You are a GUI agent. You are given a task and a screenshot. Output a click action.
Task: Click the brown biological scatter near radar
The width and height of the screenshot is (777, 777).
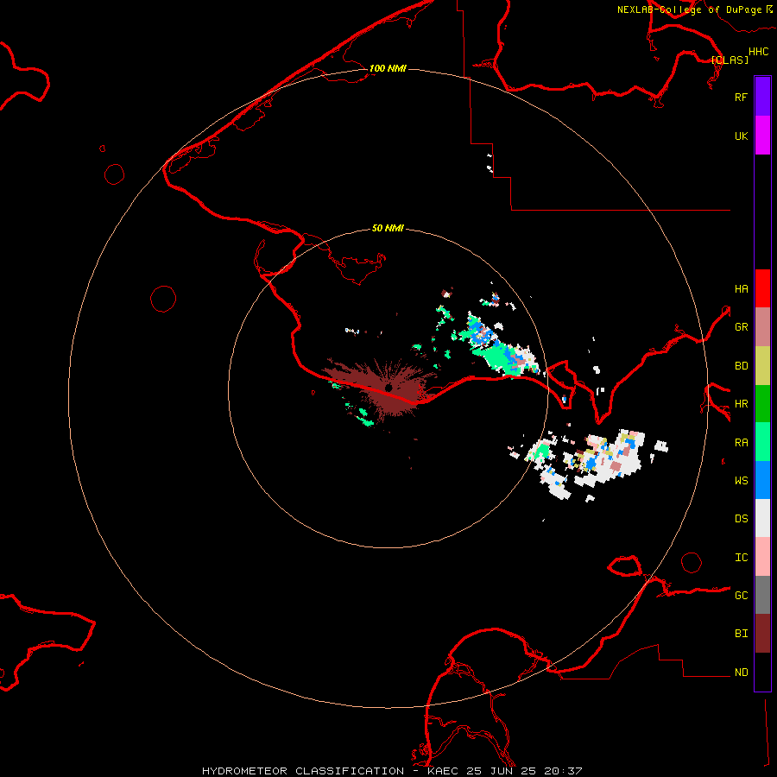(x=382, y=389)
